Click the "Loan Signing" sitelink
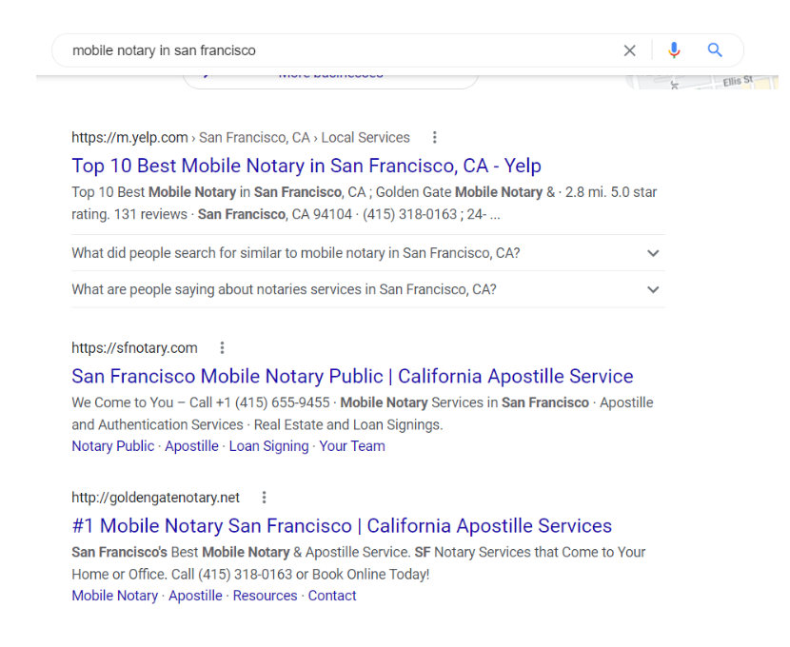The width and height of the screenshot is (790, 647). point(268,445)
